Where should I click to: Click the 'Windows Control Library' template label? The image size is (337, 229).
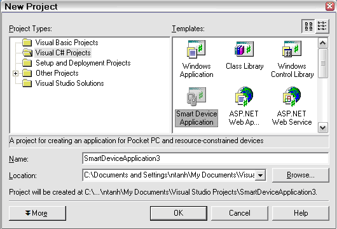(292, 70)
